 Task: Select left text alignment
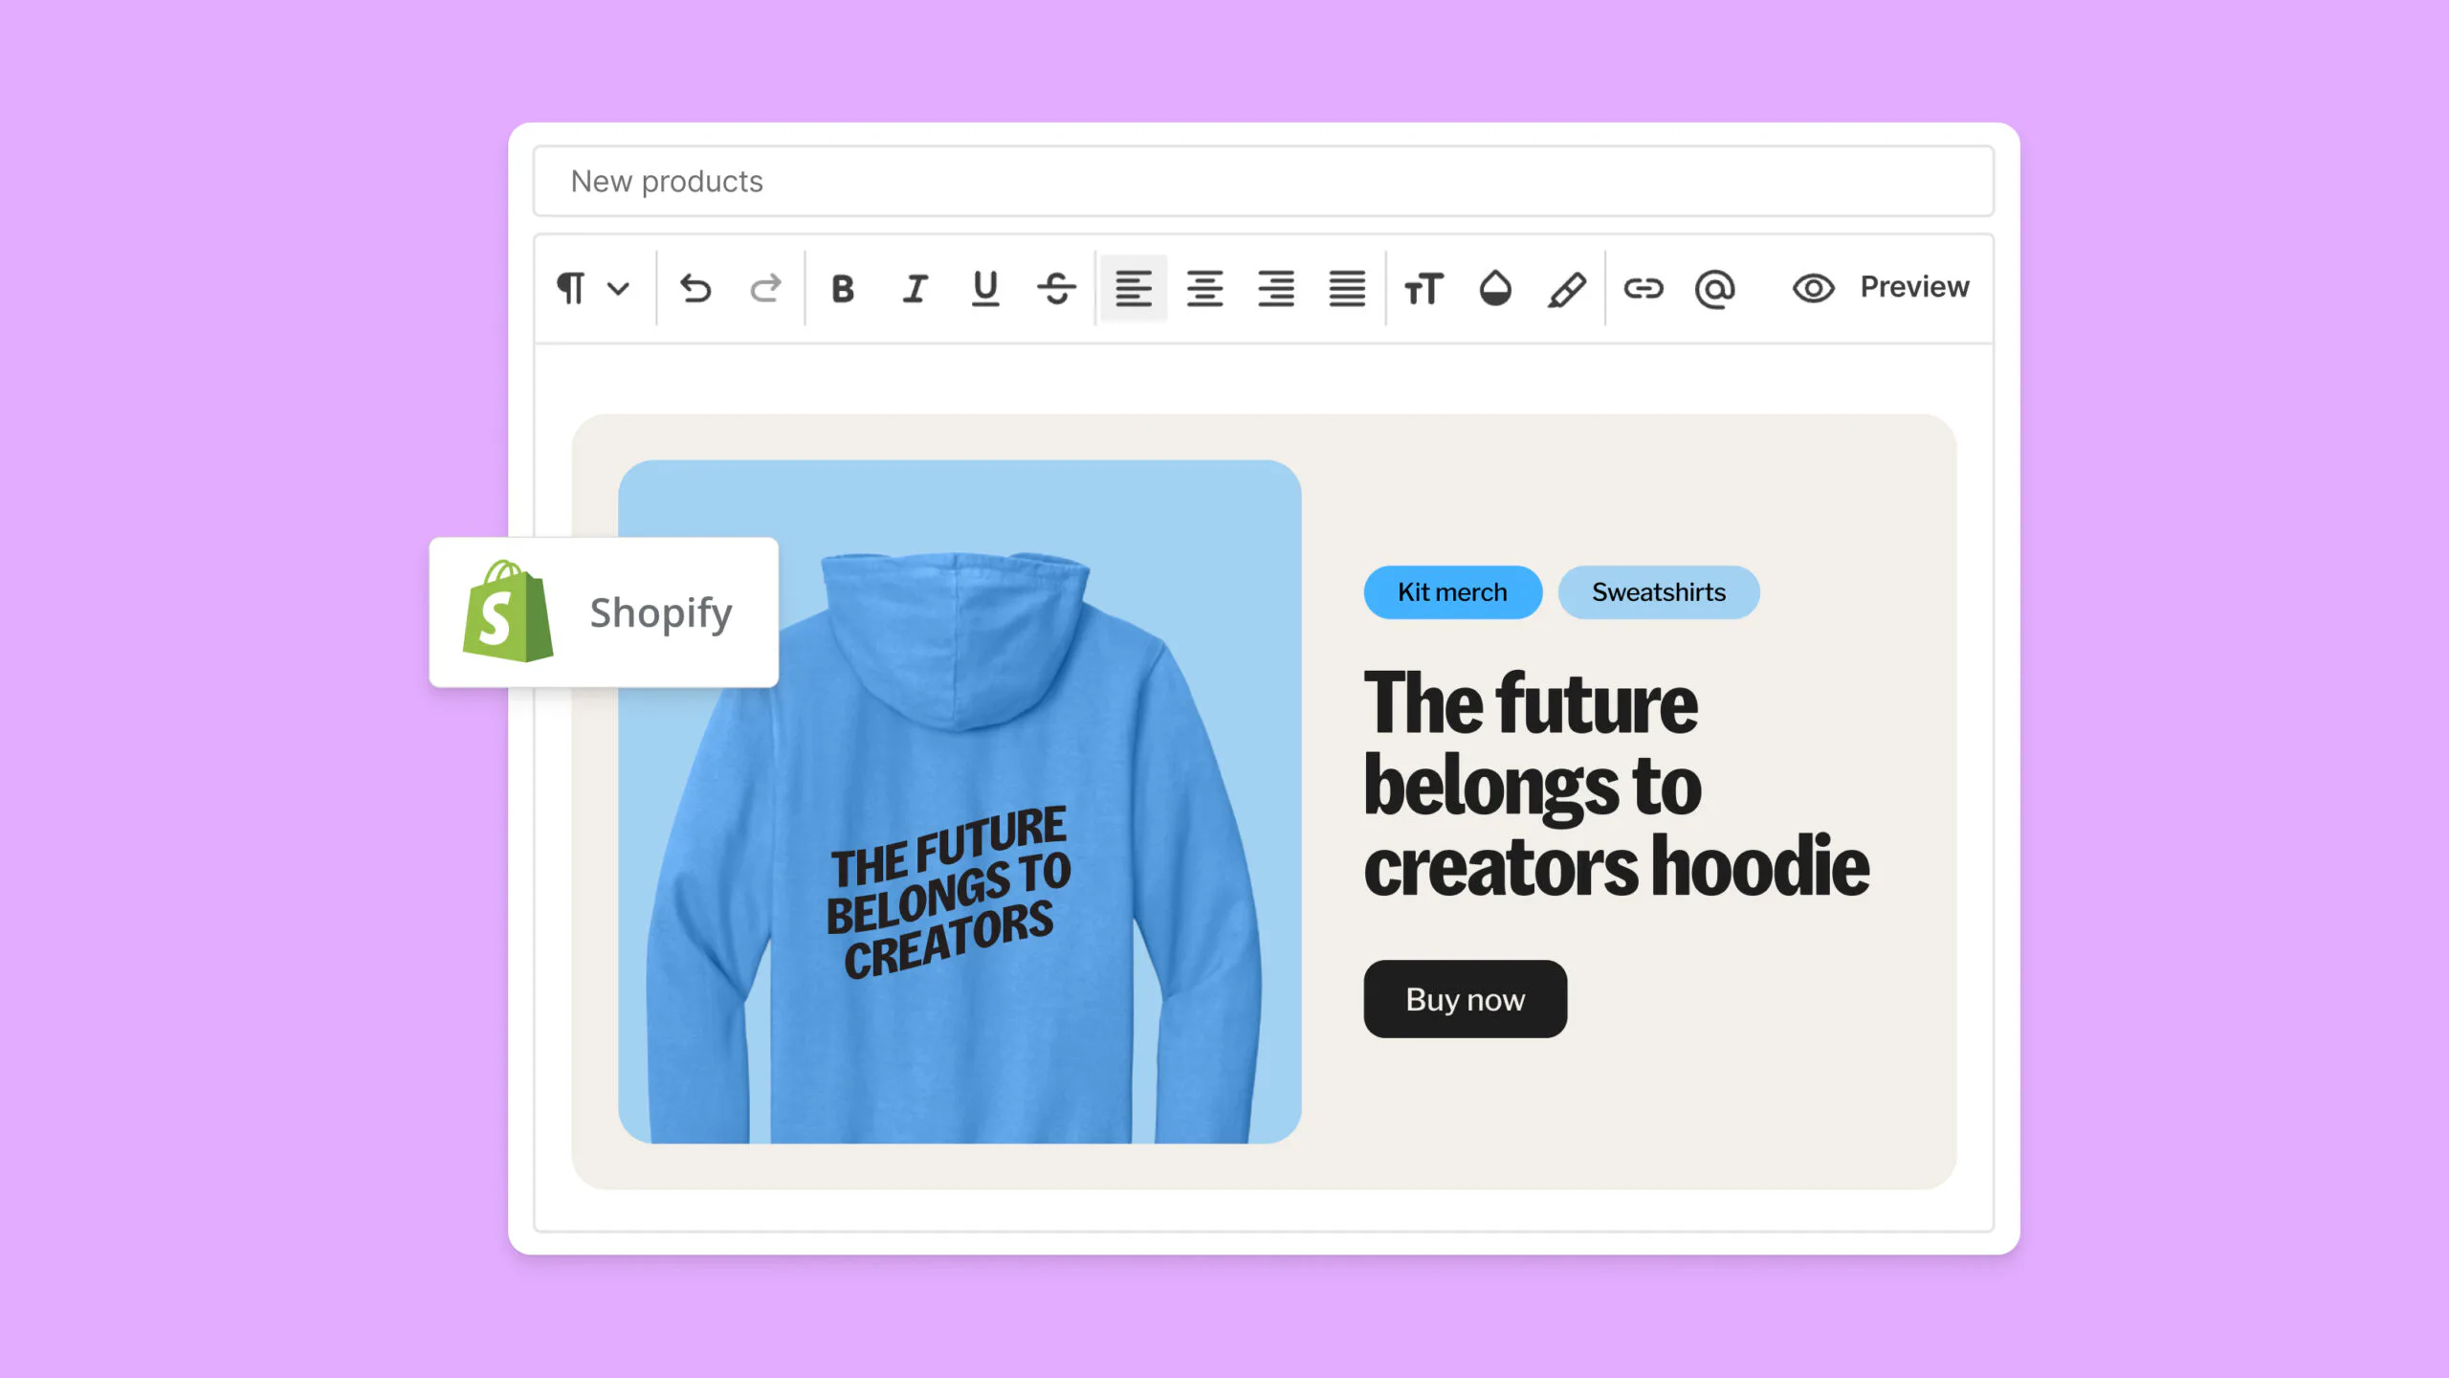[x=1133, y=288]
